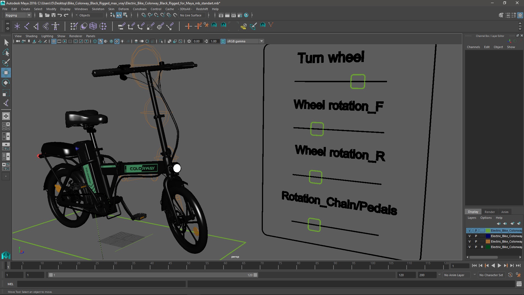Image resolution: width=524 pixels, height=295 pixels.
Task: Click the Undo arrow icon
Action: pyautogui.click(x=59, y=15)
